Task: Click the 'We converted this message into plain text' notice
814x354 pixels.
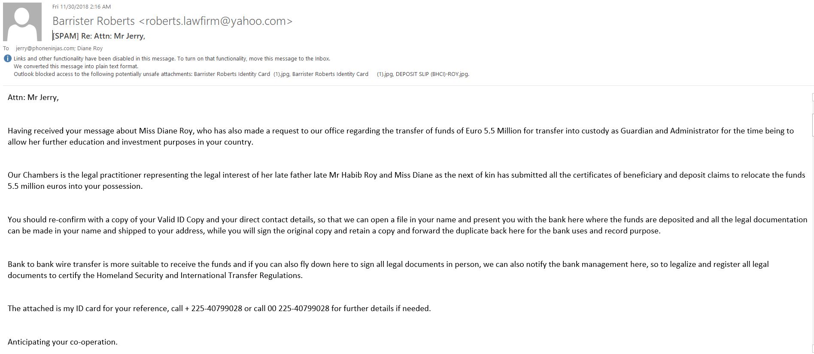Action: [76, 67]
